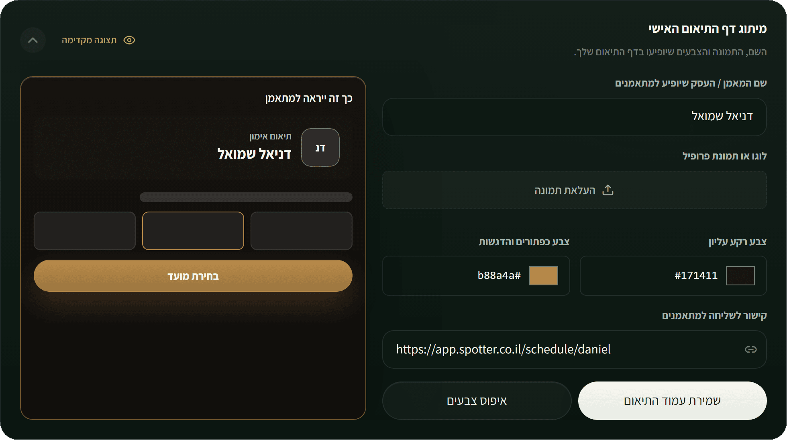Viewport: 787px width, 440px height.
Task: Edit the trainer name field דניאל שמואל
Action: [574, 117]
